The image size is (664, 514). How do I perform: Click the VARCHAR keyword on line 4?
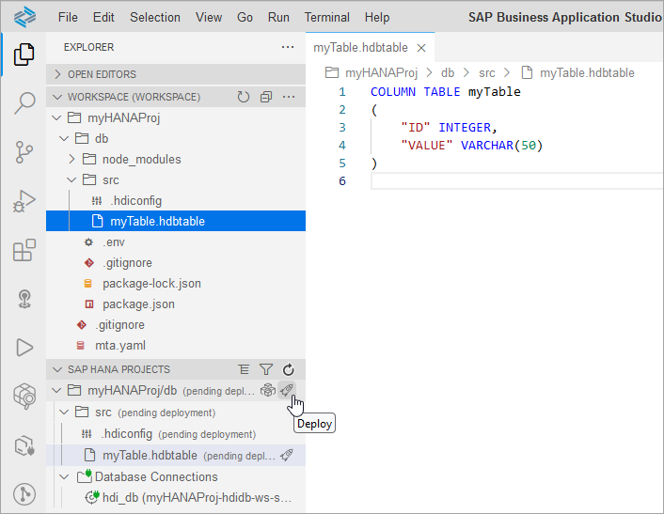tap(487, 146)
